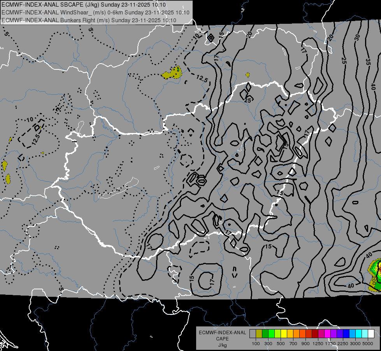Select the brick red legend swatch after 900
The height and width of the screenshot is (351, 381).
click(309, 334)
